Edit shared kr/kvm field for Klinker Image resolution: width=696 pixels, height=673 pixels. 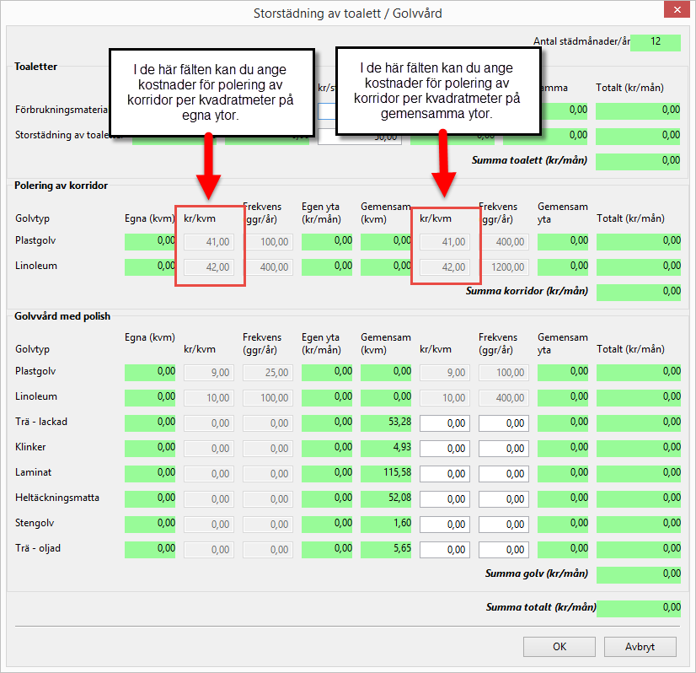coord(445,449)
